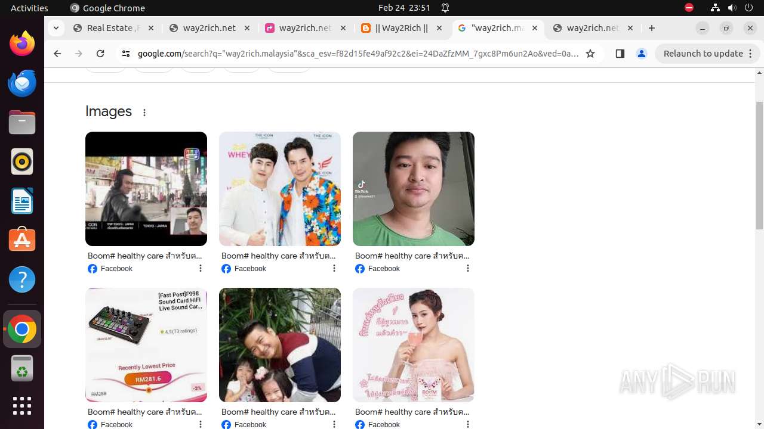Click the forward navigation arrow

pos(79,54)
